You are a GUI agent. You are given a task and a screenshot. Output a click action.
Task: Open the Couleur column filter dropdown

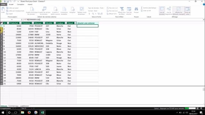pyautogui.click(x=66, y=23)
